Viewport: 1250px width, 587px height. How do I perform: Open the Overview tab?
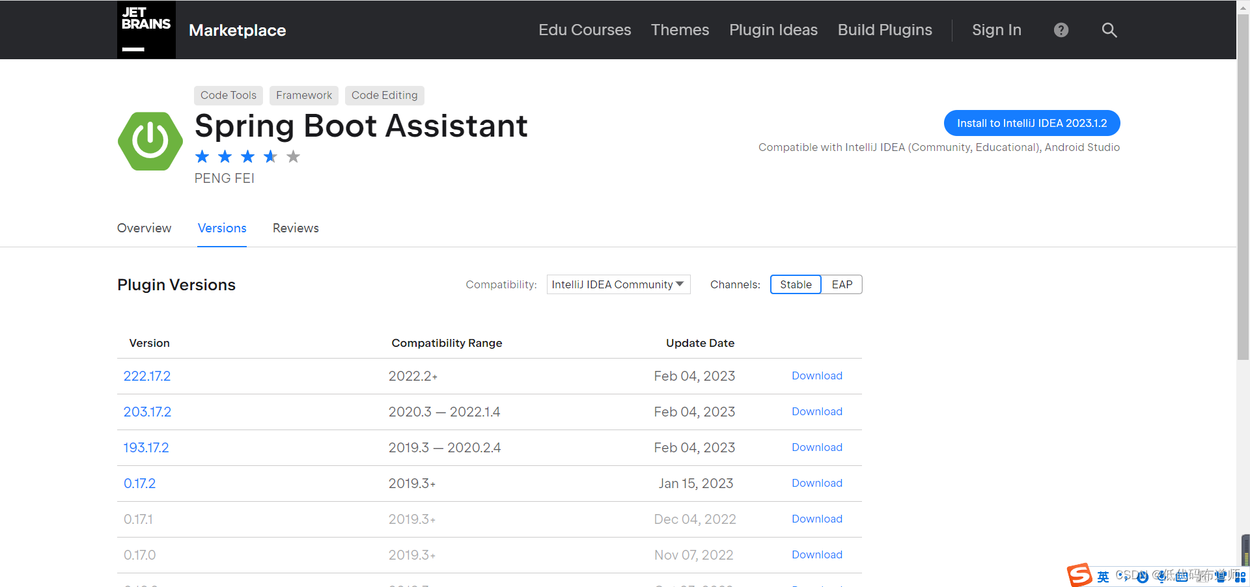(x=144, y=228)
